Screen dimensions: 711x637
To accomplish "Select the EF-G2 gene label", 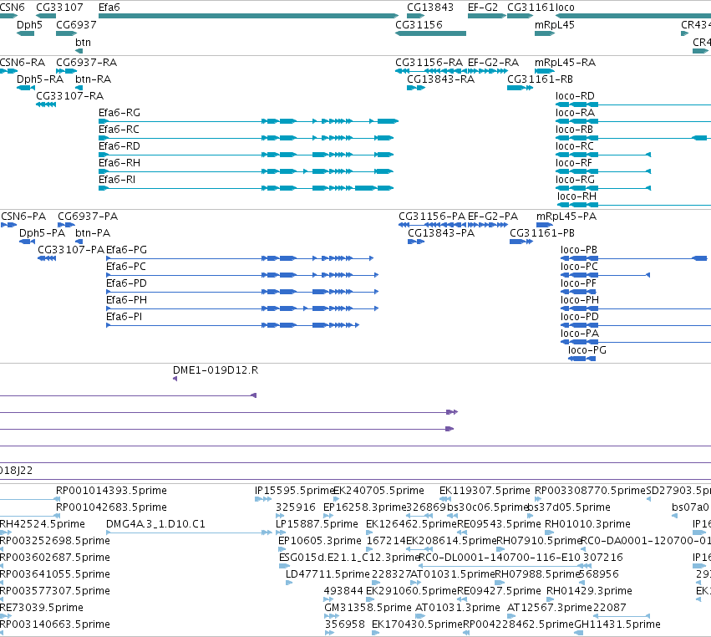I will [482, 8].
